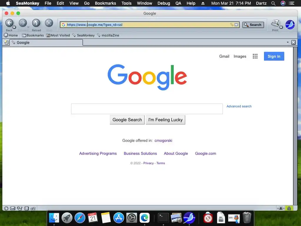
Task: Open Browser from status bar globe icon
Action: (6, 208)
